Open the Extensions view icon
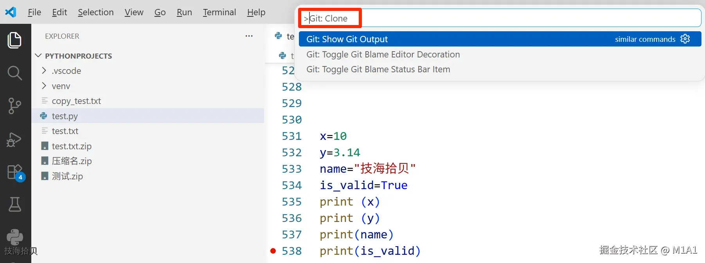 [x=16, y=172]
